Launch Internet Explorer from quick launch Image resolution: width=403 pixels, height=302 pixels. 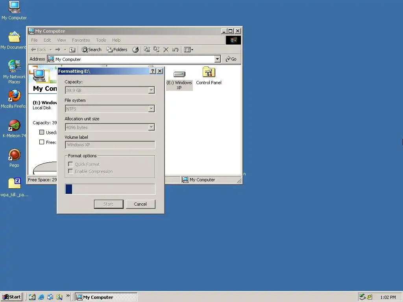pos(41,297)
